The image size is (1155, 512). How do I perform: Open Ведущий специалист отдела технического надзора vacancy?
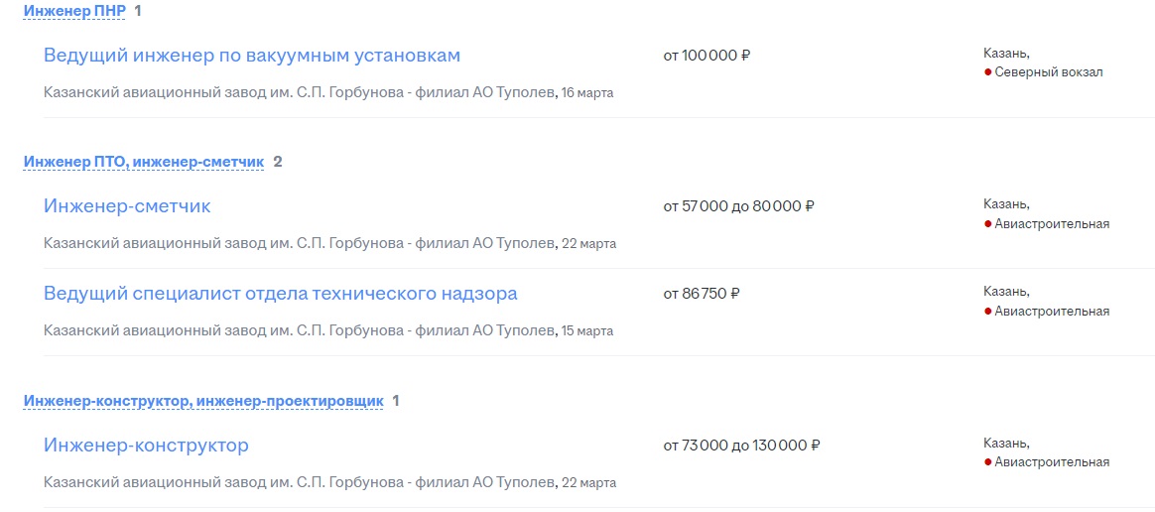(280, 293)
